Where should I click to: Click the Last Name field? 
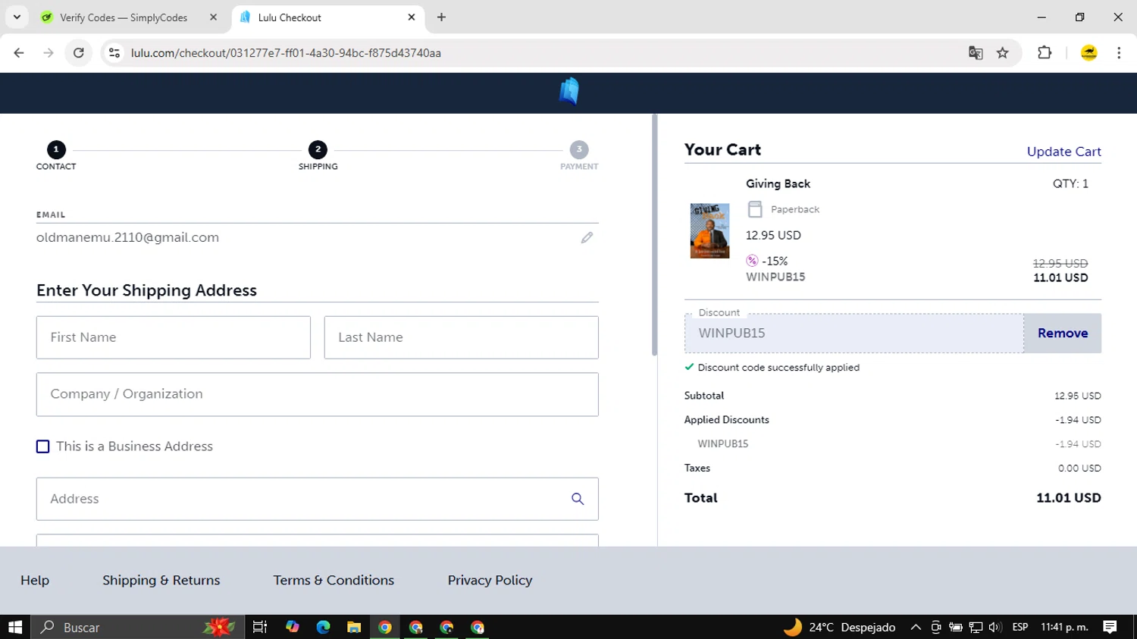[461, 337]
